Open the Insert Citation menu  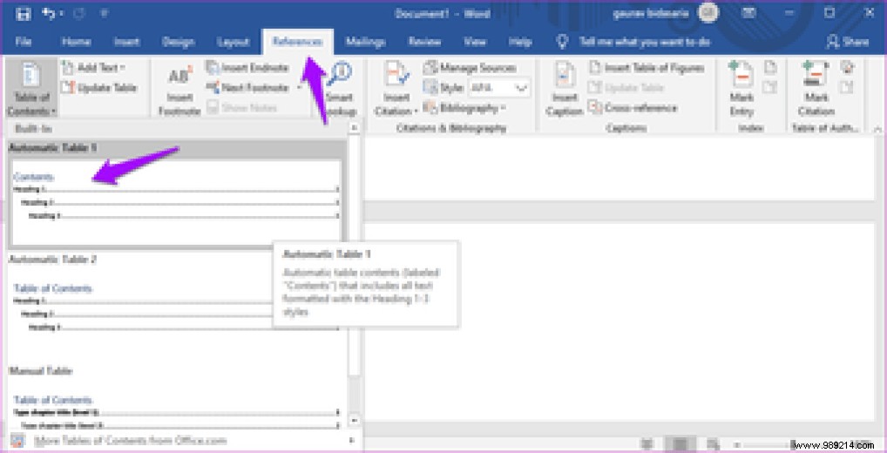[396, 90]
